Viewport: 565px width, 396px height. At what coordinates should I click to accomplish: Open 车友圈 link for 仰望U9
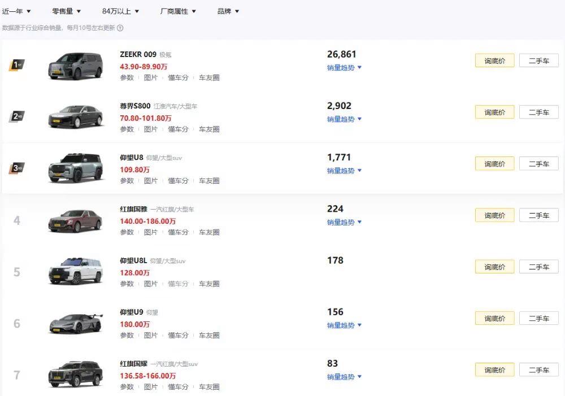point(209,336)
